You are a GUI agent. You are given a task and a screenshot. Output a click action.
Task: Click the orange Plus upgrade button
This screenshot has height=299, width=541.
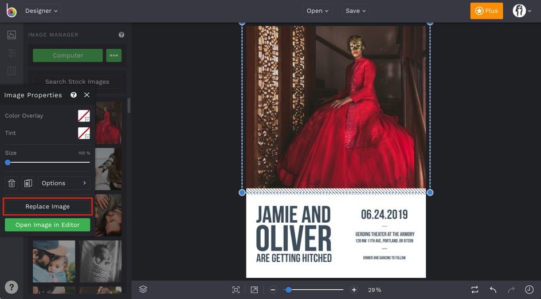487,11
